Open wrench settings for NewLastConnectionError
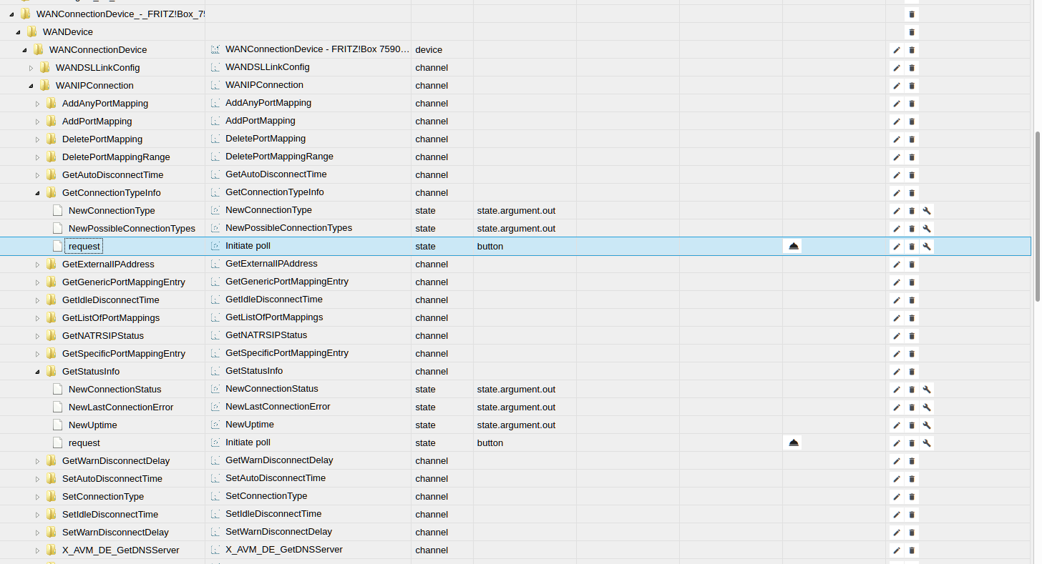Viewport: 1042px width, 564px height. [927, 407]
